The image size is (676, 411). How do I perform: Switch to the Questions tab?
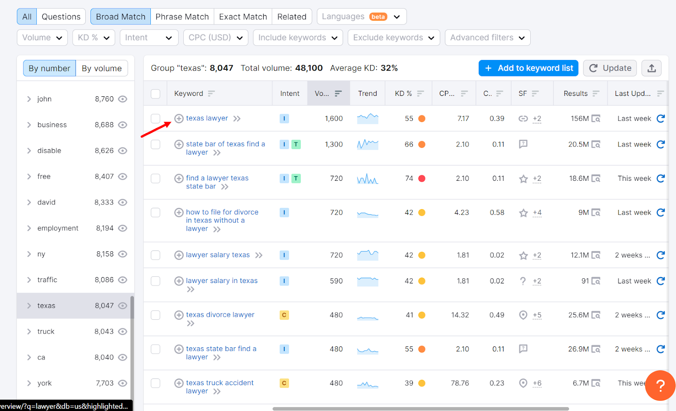click(61, 16)
